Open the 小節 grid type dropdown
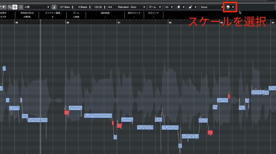Image resolution: width=276 pixels, height=154 pixels. click(37, 7)
